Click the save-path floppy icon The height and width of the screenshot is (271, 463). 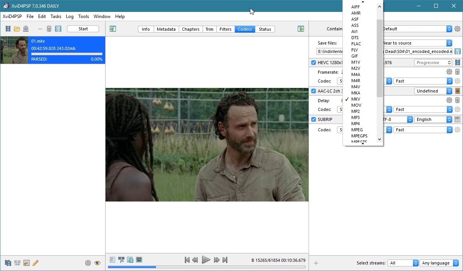[458, 51]
